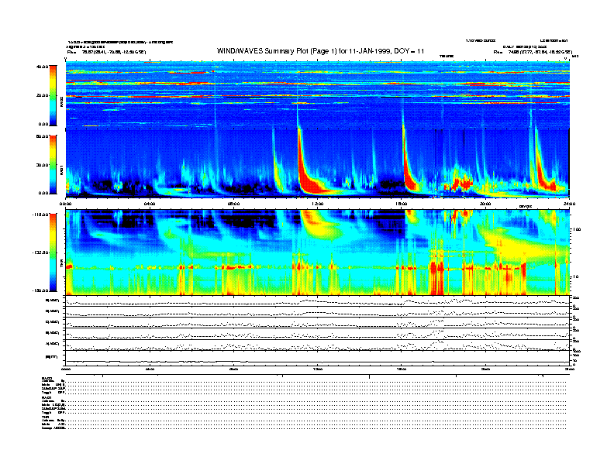Click the 20.00 label on RAD2 color scale
Screen dimensions: 614x474
pyautogui.click(x=43, y=95)
